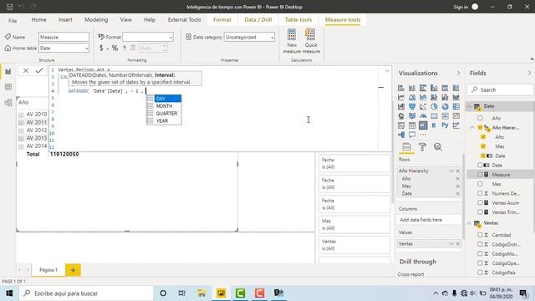Open the Año Hierarchy rows field menu
Screen dimensions: 535x301
pos(451,171)
